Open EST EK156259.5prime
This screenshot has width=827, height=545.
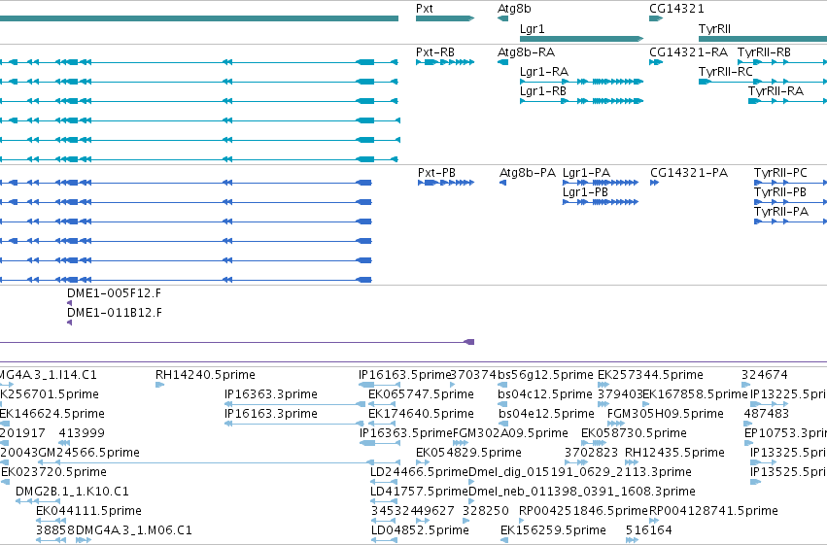point(504,540)
